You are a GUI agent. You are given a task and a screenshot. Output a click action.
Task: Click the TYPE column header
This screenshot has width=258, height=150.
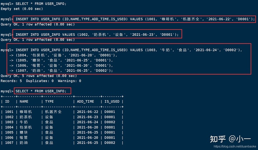coord(49,102)
